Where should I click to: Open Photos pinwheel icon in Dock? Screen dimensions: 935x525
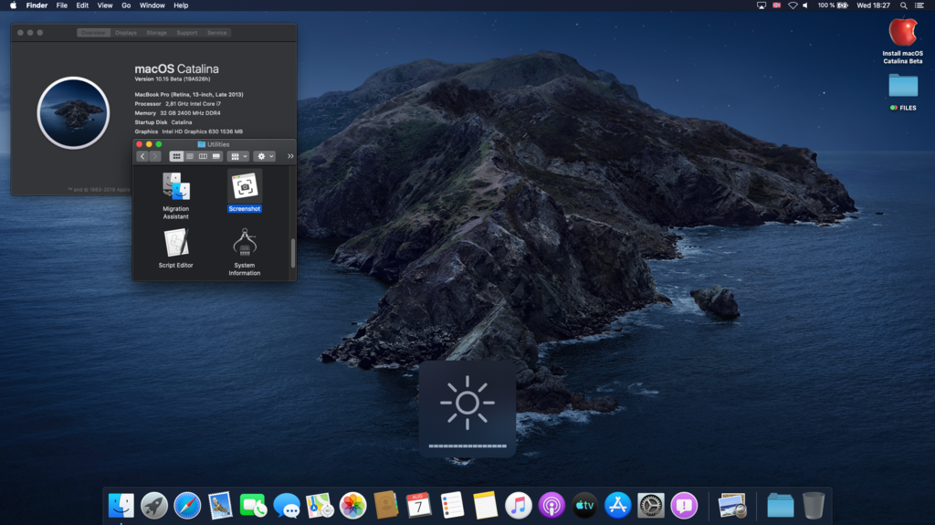coord(353,506)
